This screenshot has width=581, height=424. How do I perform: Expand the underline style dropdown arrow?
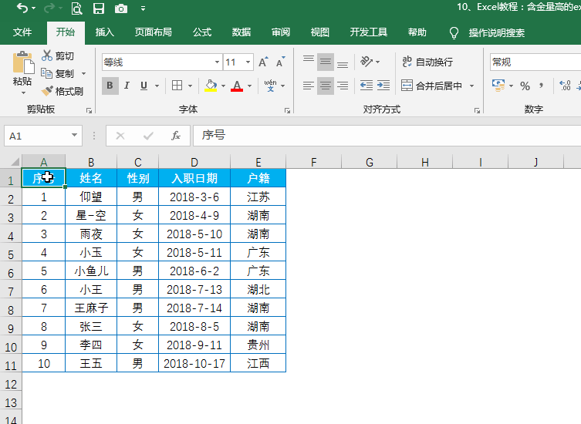157,86
